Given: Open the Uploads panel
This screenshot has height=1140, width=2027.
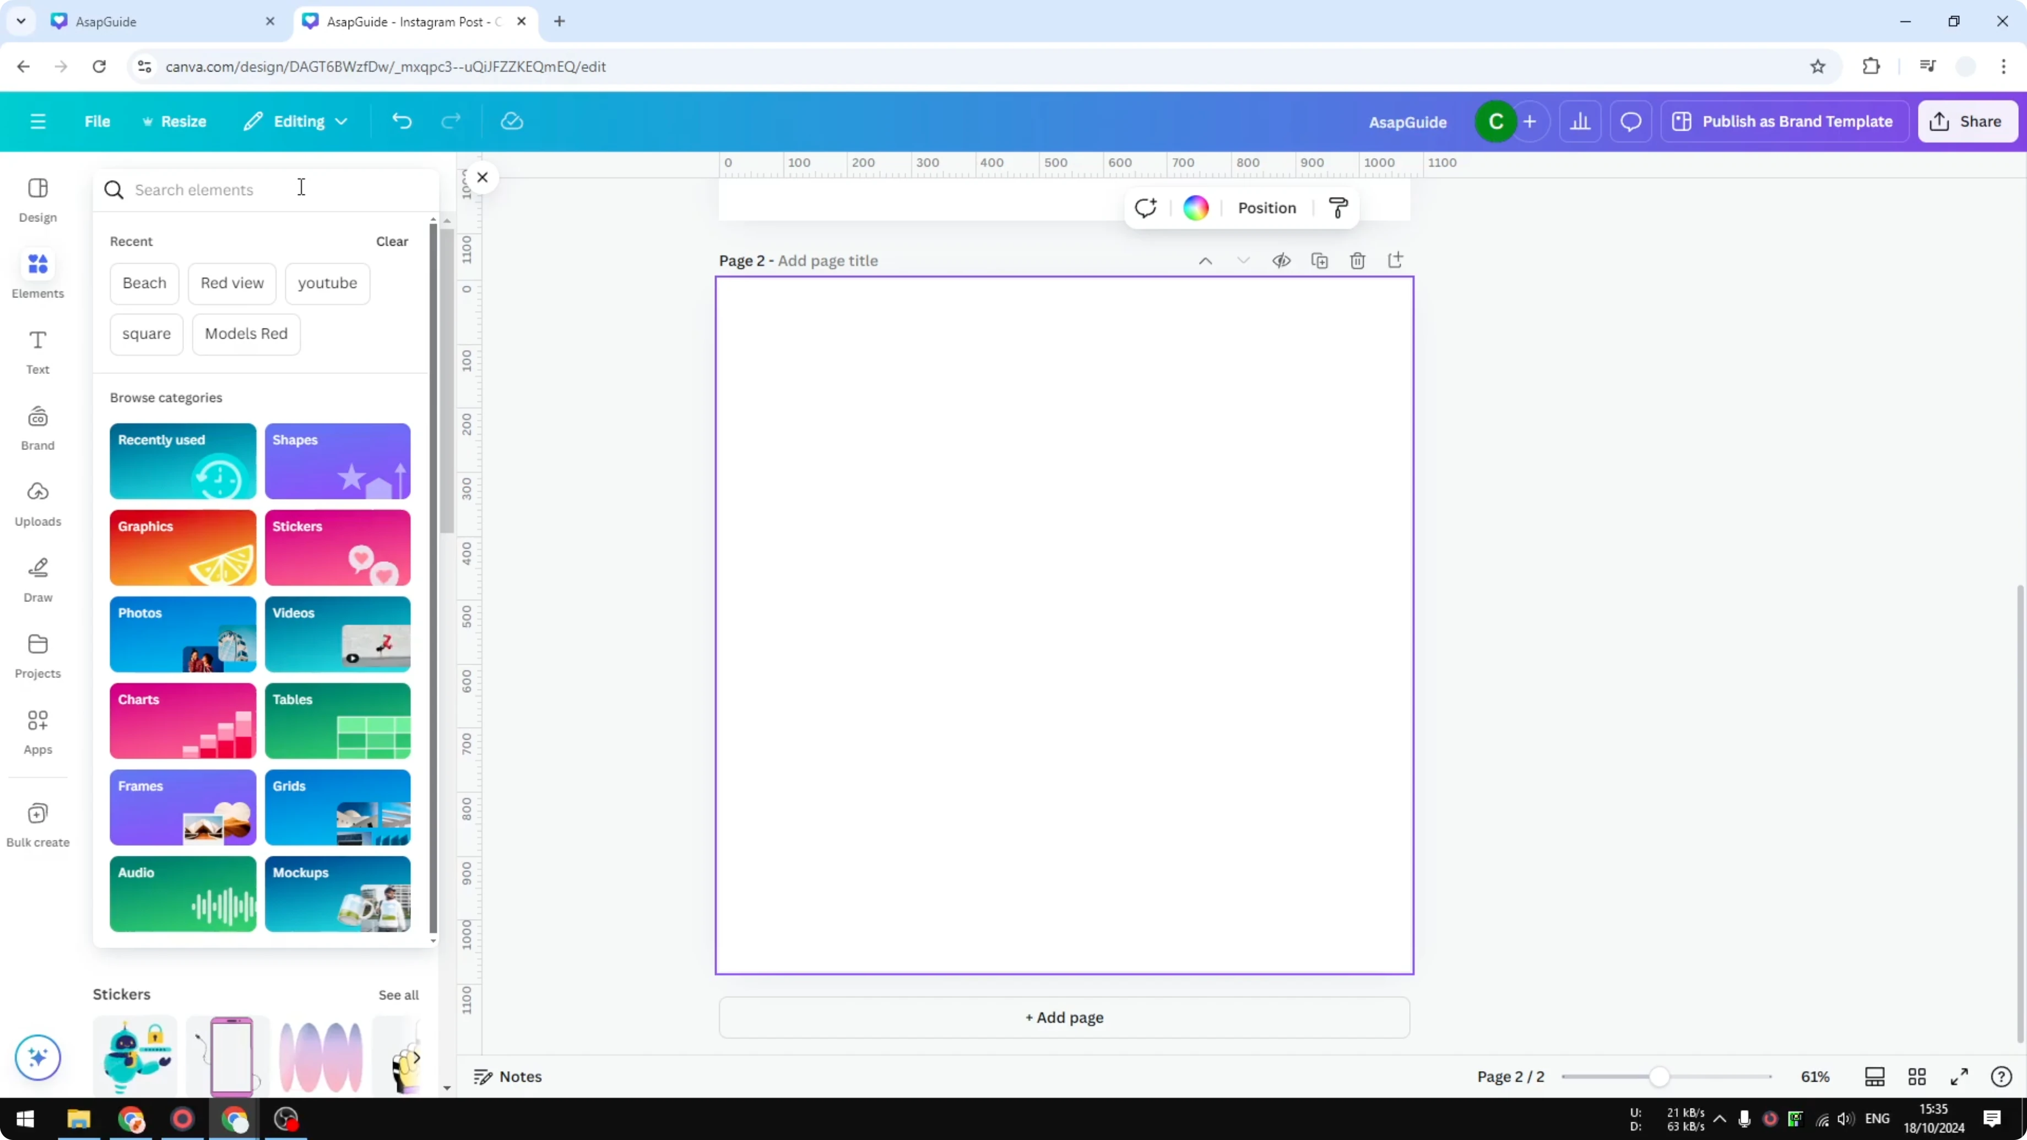Looking at the screenshot, I should click(37, 502).
